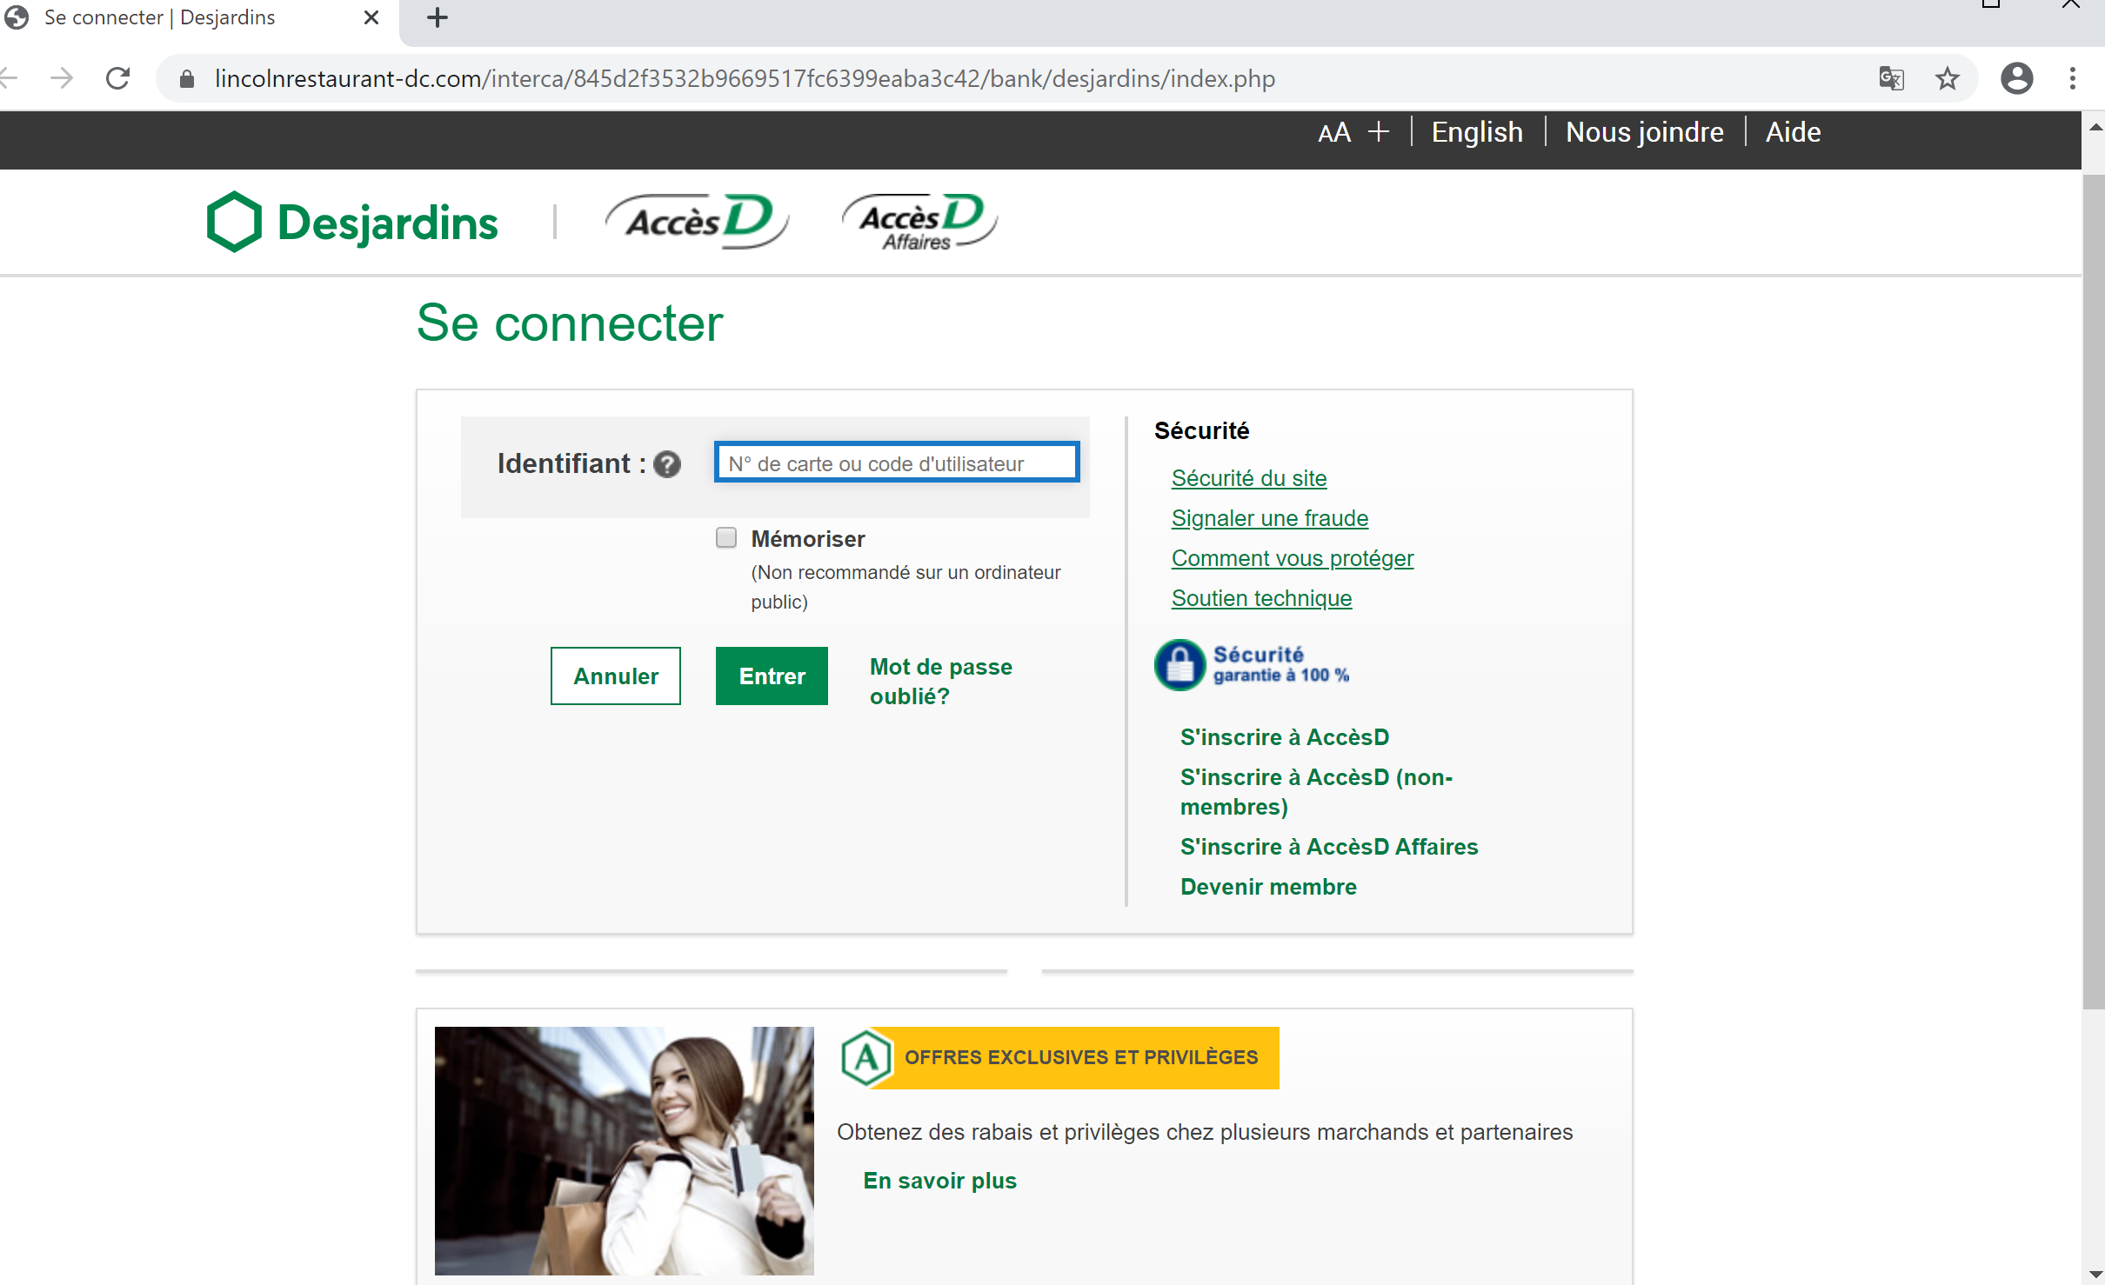Open the AccèsD logo link
Image resolution: width=2105 pixels, height=1285 pixels.
pyautogui.click(x=698, y=222)
